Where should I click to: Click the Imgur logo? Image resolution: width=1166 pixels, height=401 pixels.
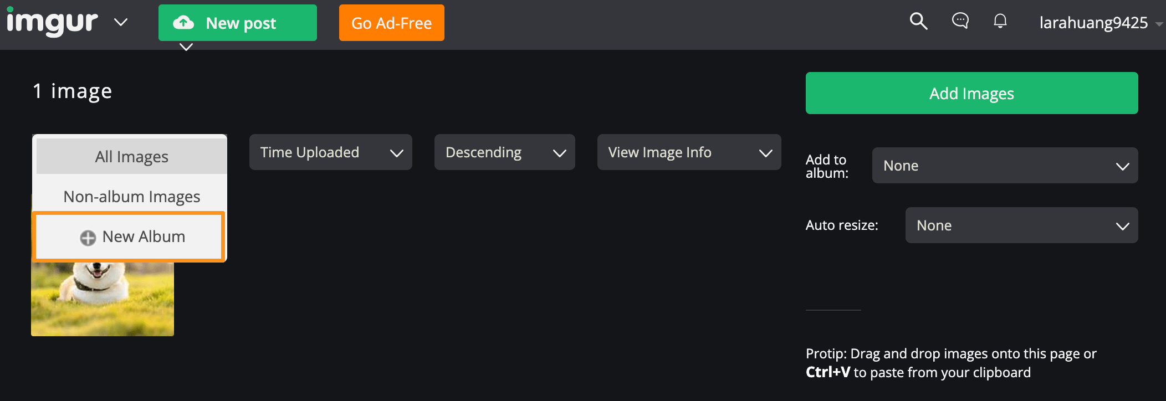click(52, 22)
